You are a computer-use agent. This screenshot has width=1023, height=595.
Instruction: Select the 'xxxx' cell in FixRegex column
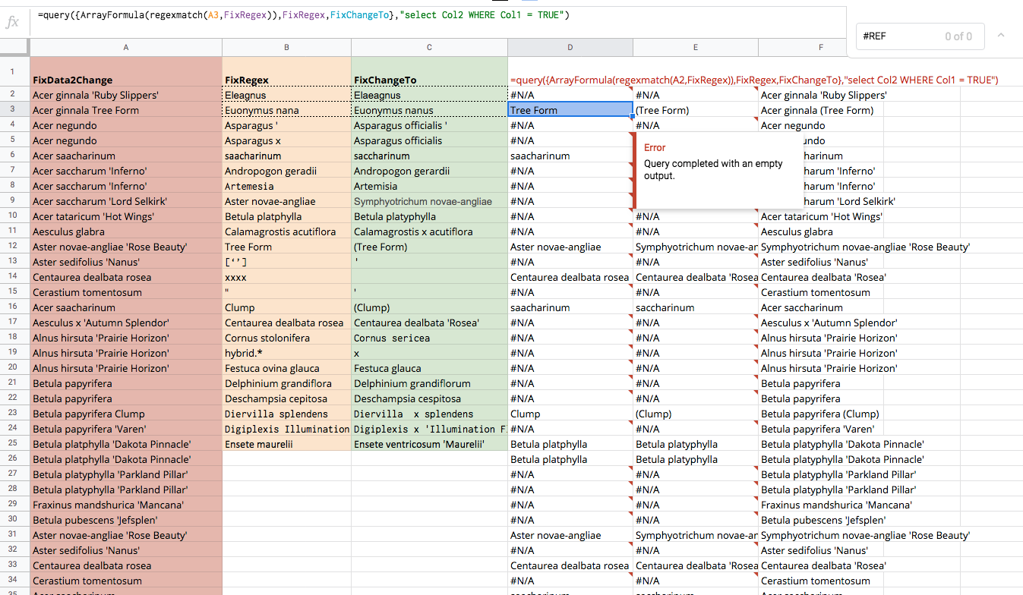tap(286, 277)
